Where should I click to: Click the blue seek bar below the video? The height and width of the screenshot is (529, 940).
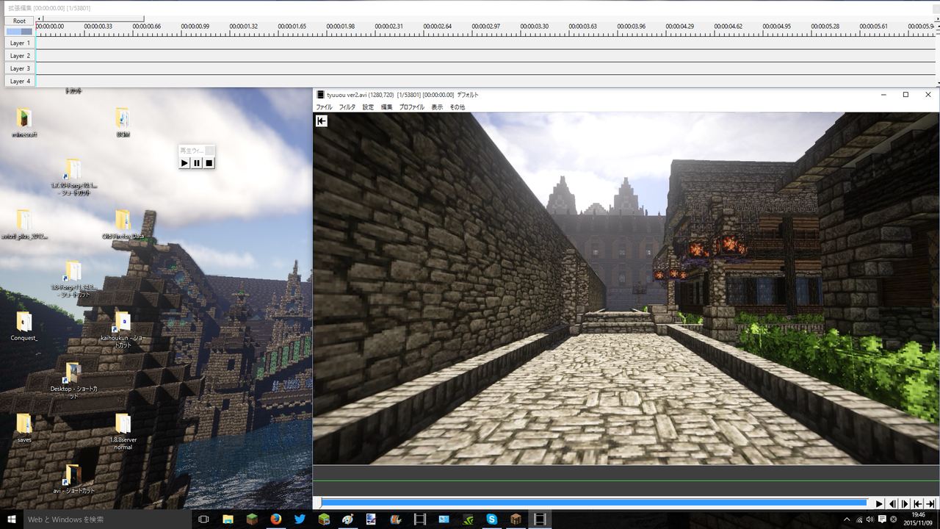pyautogui.click(x=587, y=503)
